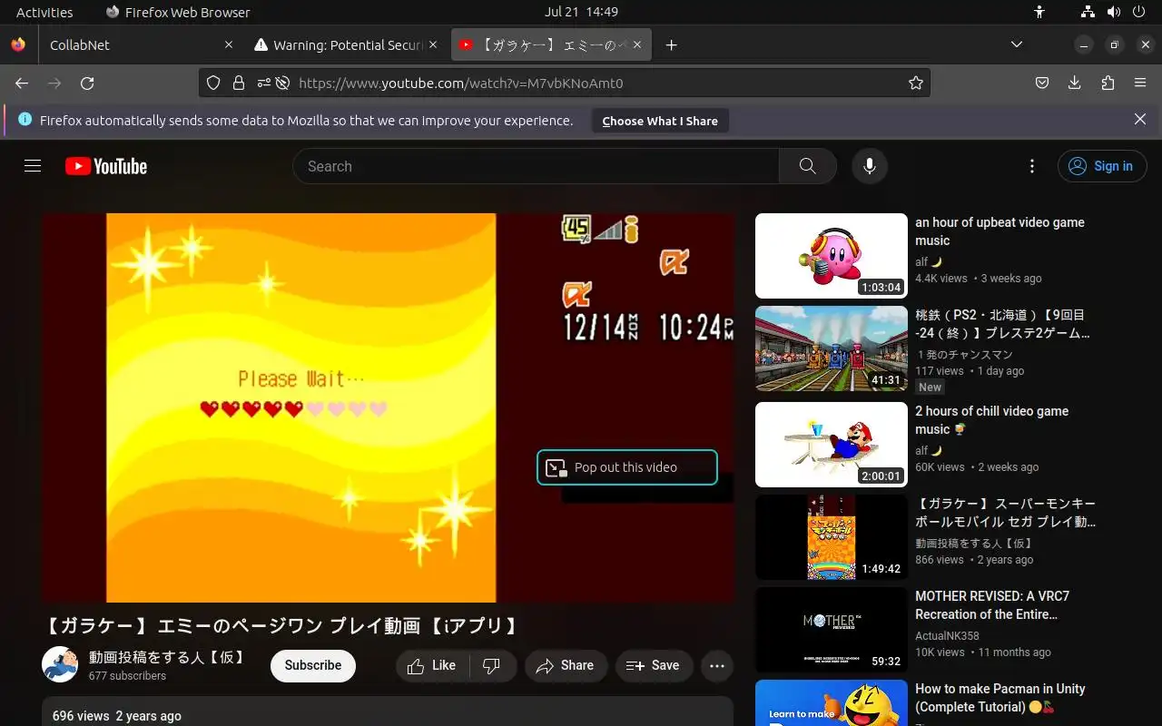Viewport: 1162px width, 726px height.
Task: Close the CollabNet tab
Action: 229,44
